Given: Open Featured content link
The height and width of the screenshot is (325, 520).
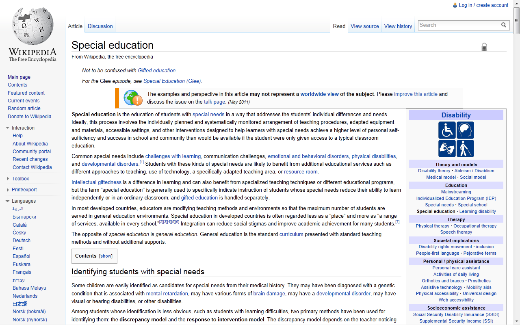Looking at the screenshot, I should pyautogui.click(x=26, y=93).
